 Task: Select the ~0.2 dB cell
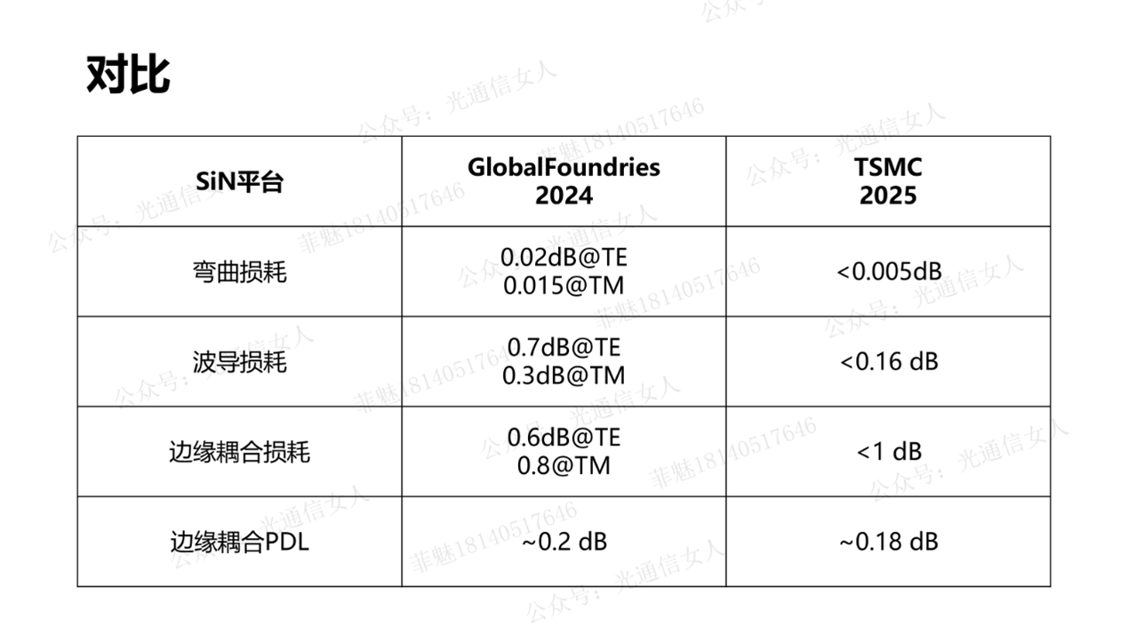(564, 542)
